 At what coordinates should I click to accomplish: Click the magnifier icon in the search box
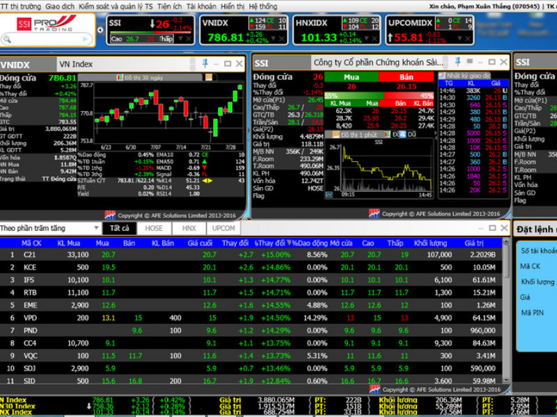[x=7, y=39]
